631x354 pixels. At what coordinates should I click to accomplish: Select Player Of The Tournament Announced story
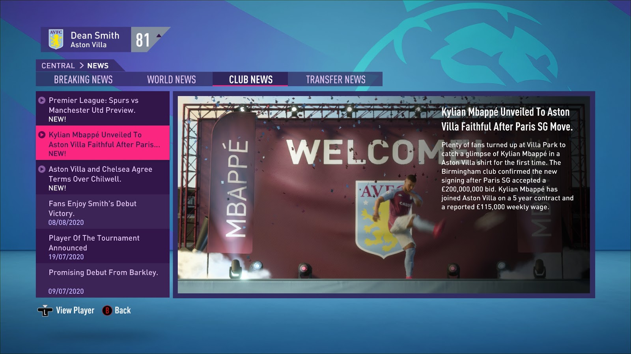coord(103,246)
